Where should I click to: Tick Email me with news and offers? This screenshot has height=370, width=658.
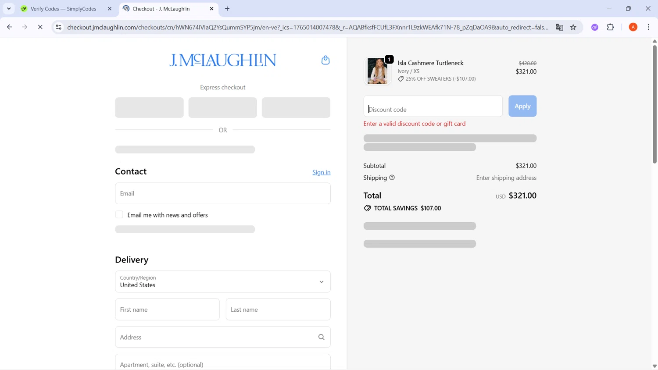point(119,215)
